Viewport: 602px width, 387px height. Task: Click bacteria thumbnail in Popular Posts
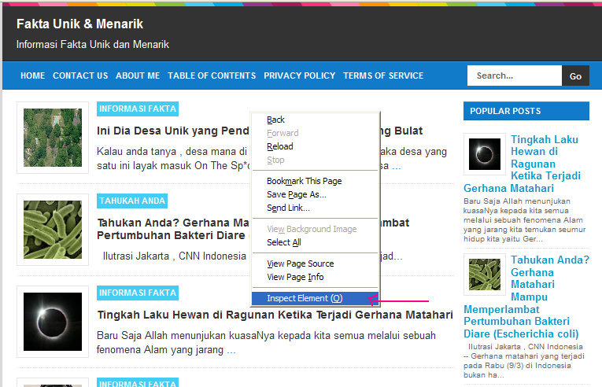[485, 274]
